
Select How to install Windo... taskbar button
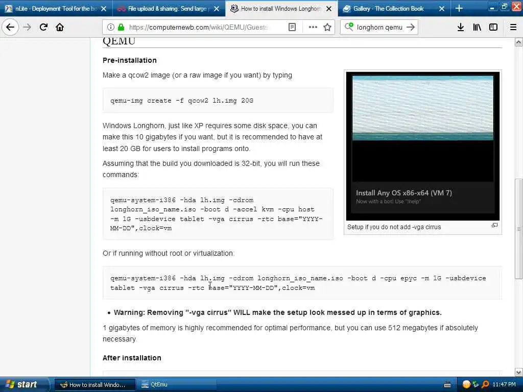click(x=94, y=385)
